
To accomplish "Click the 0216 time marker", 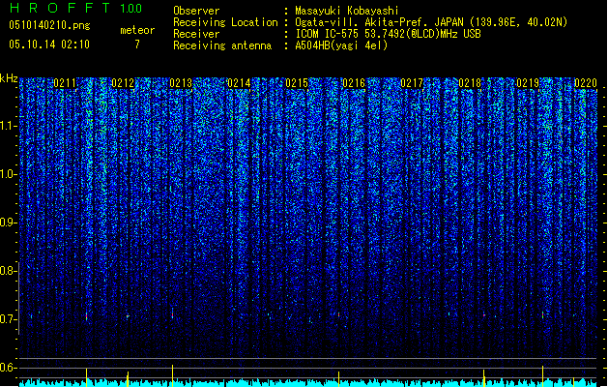I will pyautogui.click(x=354, y=83).
